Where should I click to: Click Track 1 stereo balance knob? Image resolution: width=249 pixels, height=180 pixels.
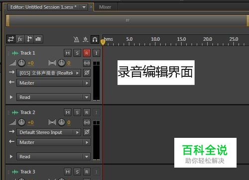point(62,63)
